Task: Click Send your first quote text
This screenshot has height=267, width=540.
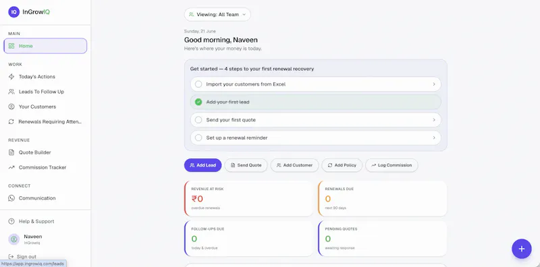Action: click(231, 120)
